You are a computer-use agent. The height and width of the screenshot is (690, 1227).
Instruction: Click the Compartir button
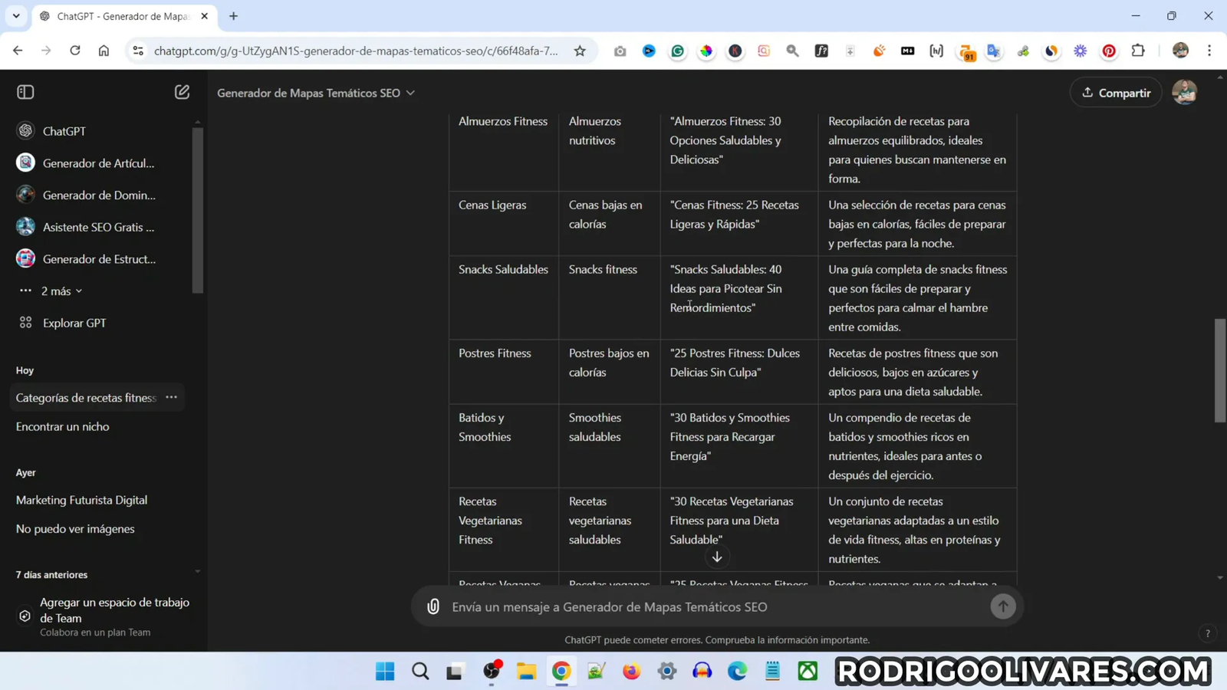pos(1116,93)
